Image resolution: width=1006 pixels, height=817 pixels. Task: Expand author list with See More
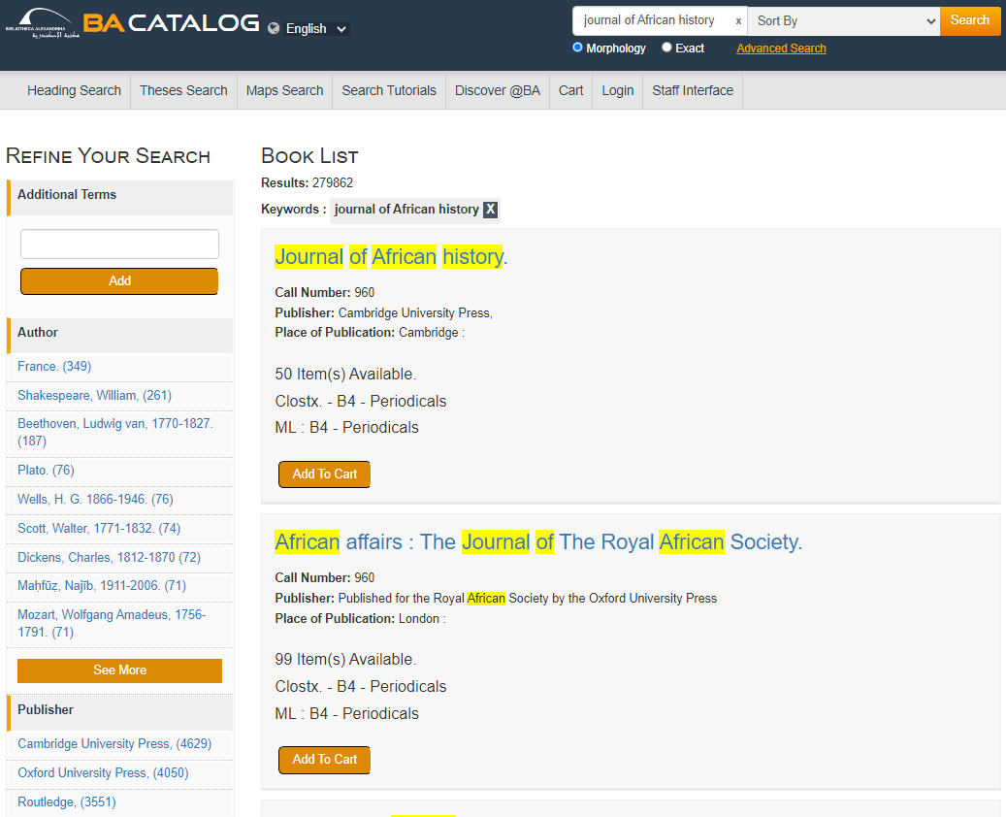click(x=119, y=670)
